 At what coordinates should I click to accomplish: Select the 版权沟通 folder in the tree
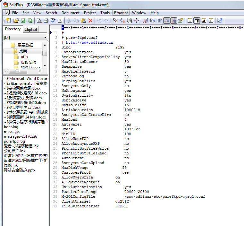point(29,63)
